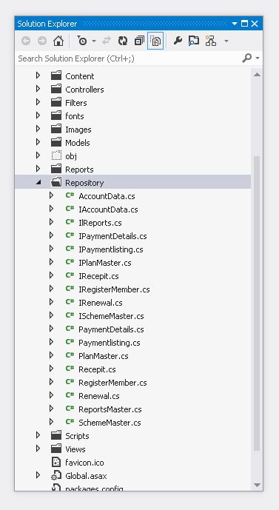Select AccountData.cs file
This screenshot has height=510, width=279.
pos(107,196)
